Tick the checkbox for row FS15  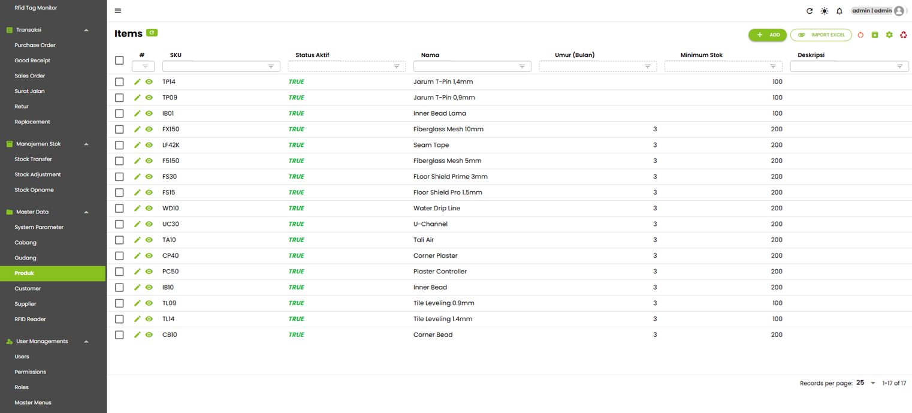pos(119,192)
